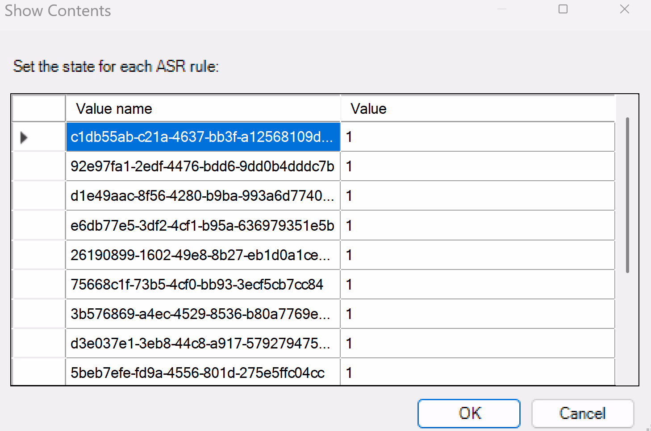Click the Value cell for rule 75668c1f
This screenshot has height=431, width=651.
[x=477, y=285]
